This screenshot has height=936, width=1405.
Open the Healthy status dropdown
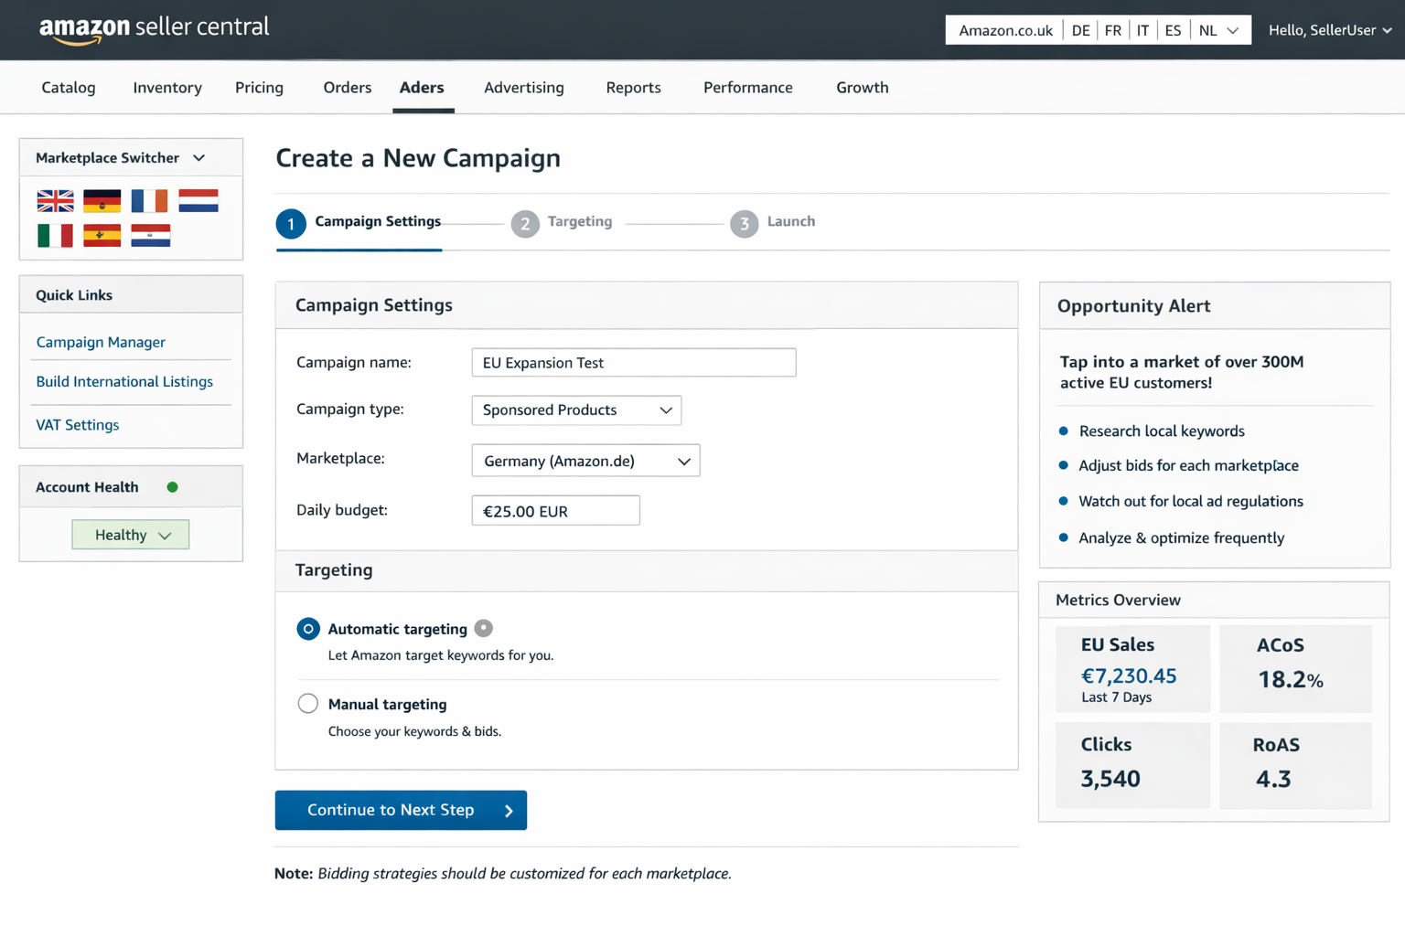tap(131, 535)
